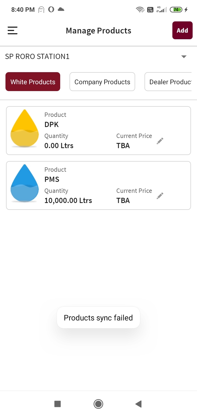Open the hamburger navigation menu

(x=13, y=30)
